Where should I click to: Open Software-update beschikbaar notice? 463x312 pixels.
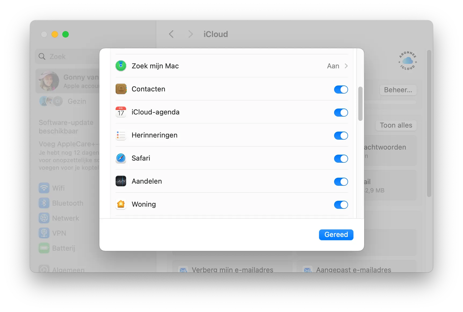tap(66, 127)
